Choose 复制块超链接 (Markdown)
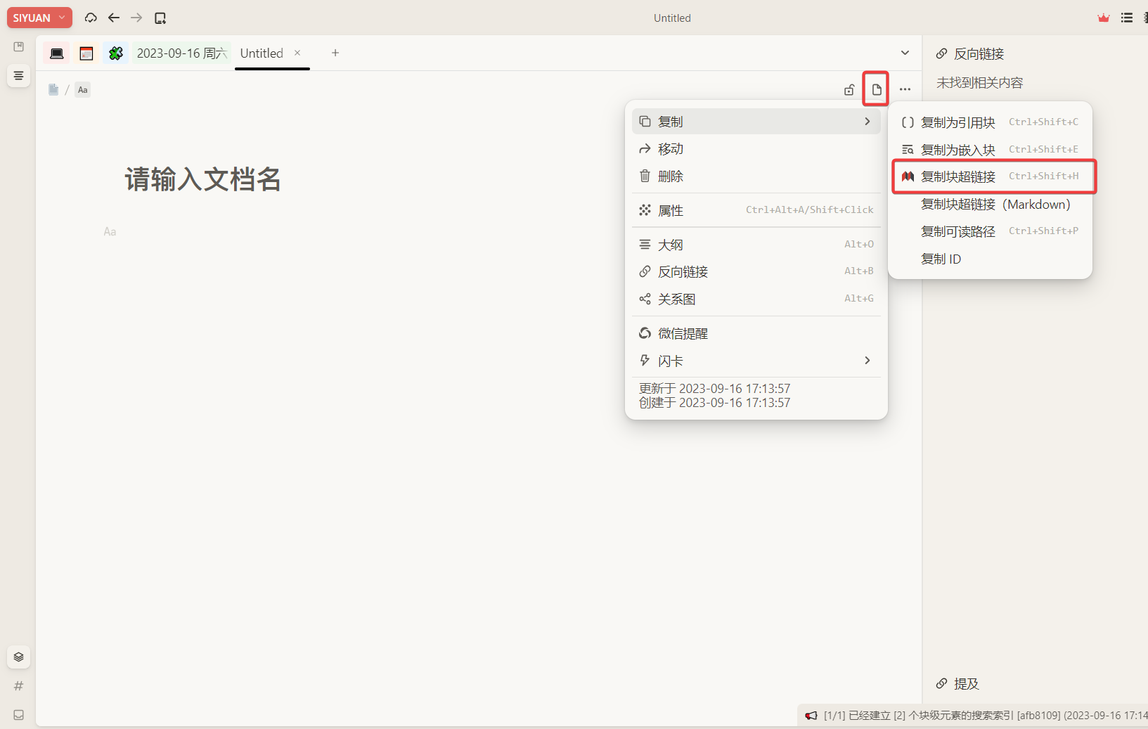The height and width of the screenshot is (729, 1148). (x=990, y=205)
